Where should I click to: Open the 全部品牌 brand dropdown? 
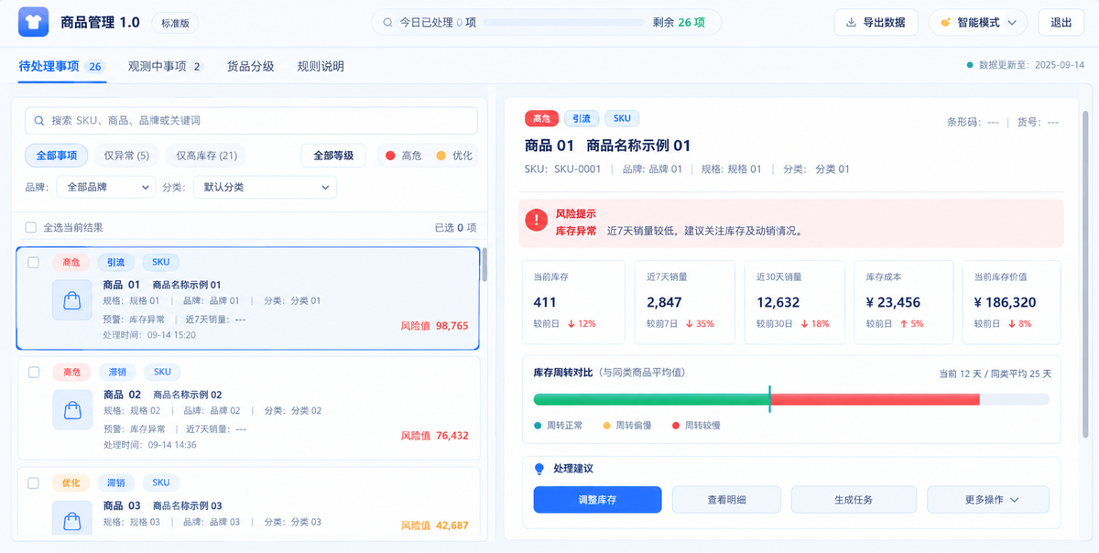click(106, 187)
